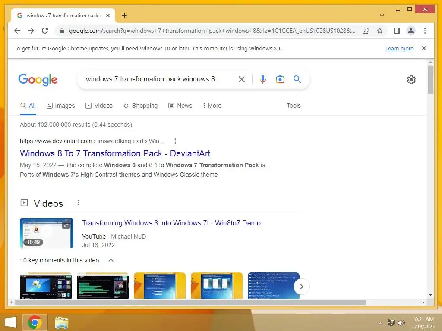Reload the current page
442x331 pixels.
pos(45,31)
